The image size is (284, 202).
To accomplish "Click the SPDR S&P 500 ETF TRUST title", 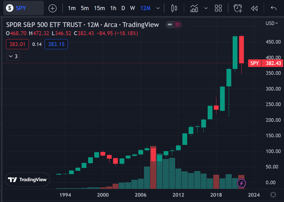I will (x=44, y=25).
